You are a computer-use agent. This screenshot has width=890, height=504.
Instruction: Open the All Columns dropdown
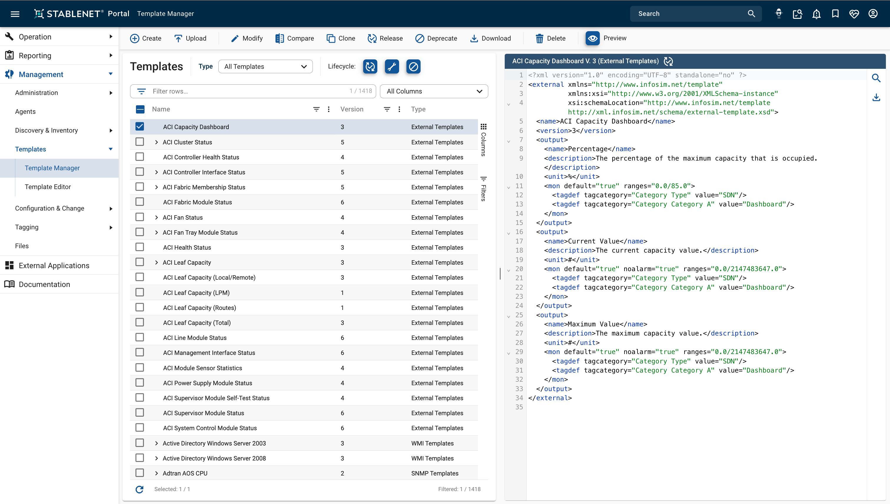pos(434,91)
